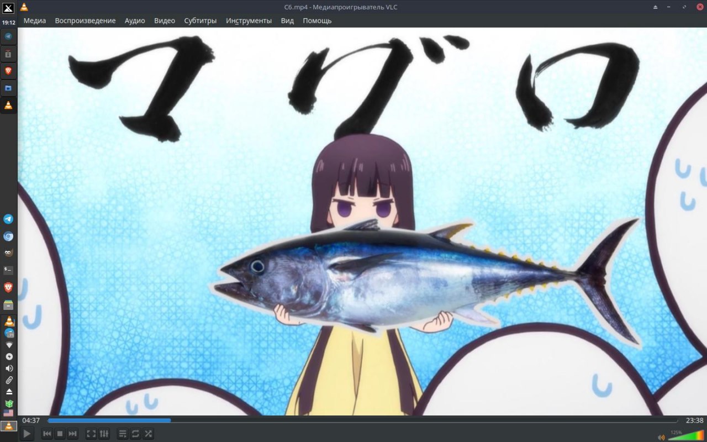Click the VLC cone icon in title bar
Screen dimensions: 707x442
(x=24, y=7)
